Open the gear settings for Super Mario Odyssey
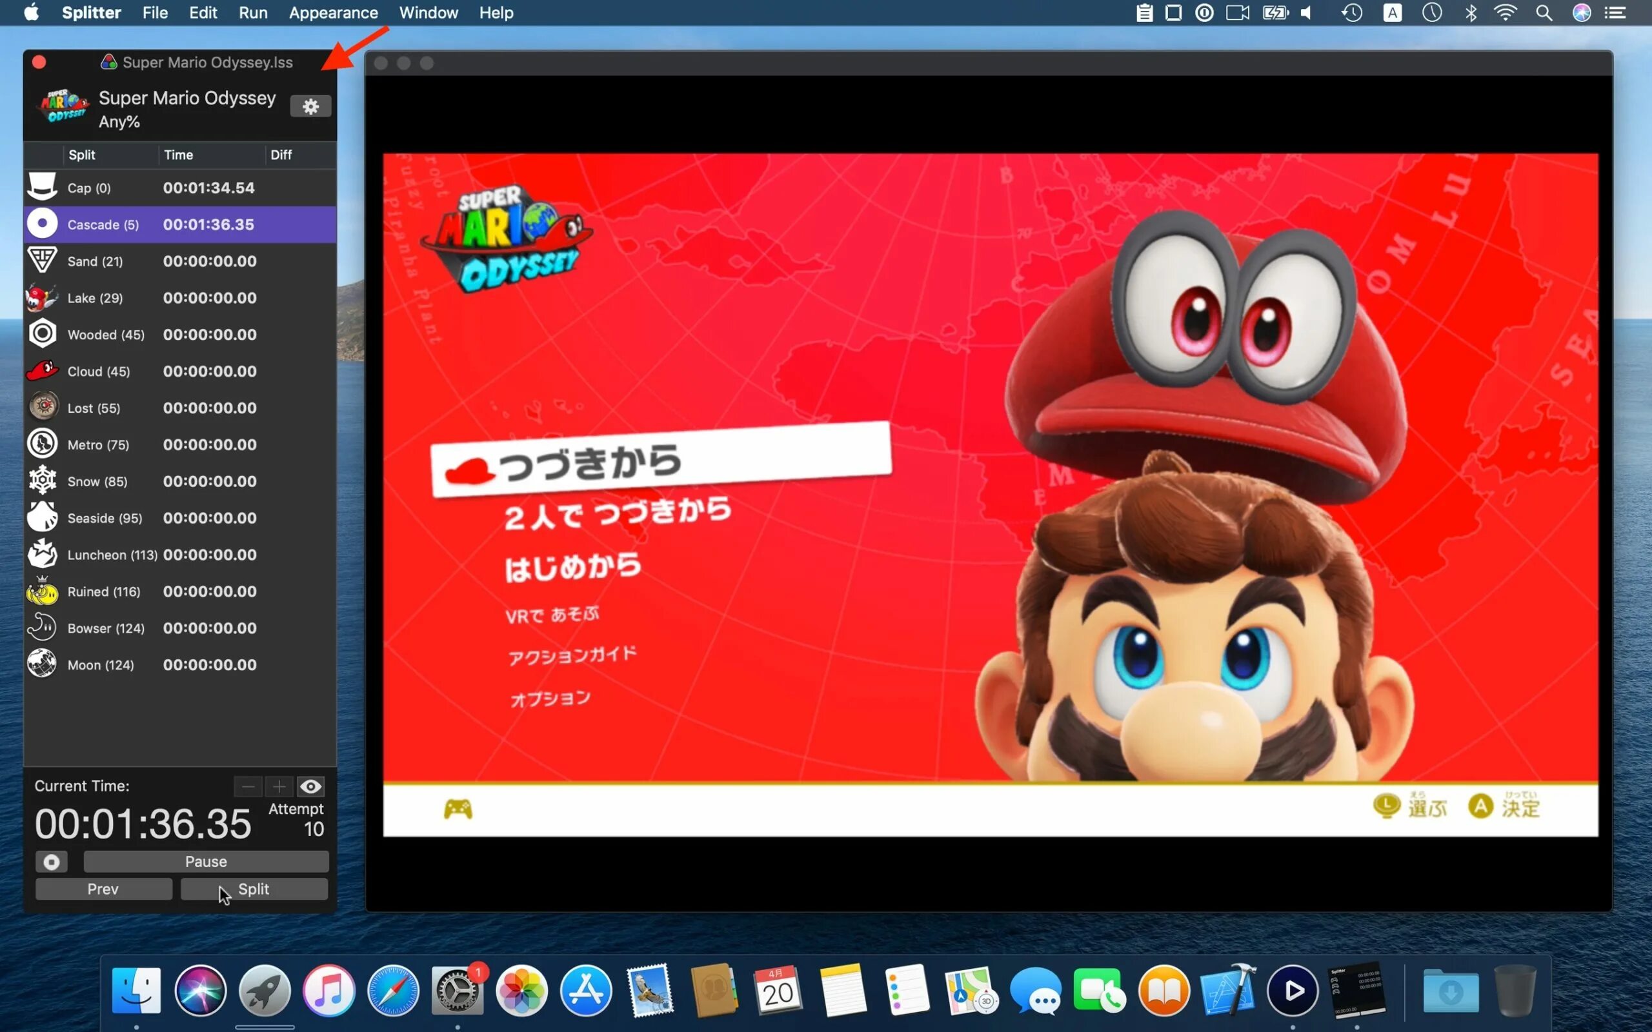The image size is (1652, 1032). 310,106
